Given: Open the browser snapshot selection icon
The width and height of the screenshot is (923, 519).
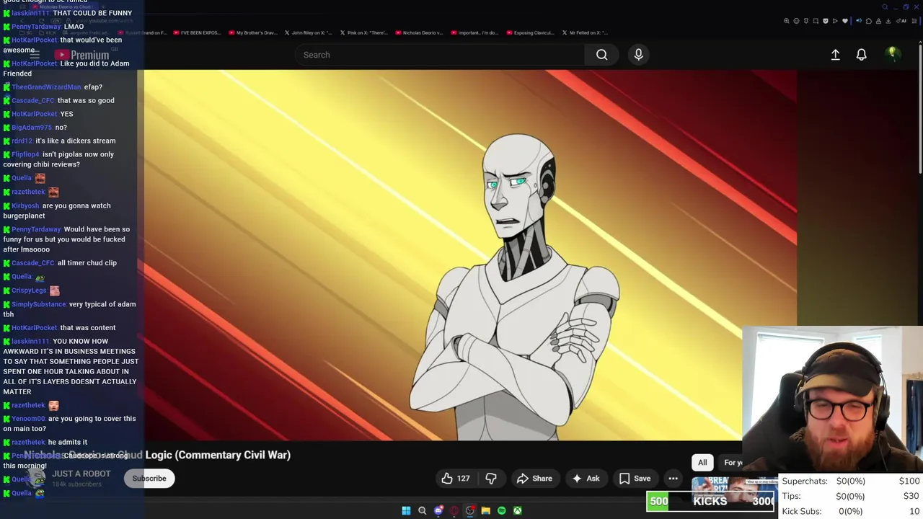Looking at the screenshot, I should [x=816, y=21].
